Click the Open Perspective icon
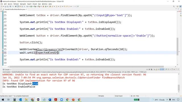The width and height of the screenshot is (182, 102). pyautogui.click(x=177, y=7)
